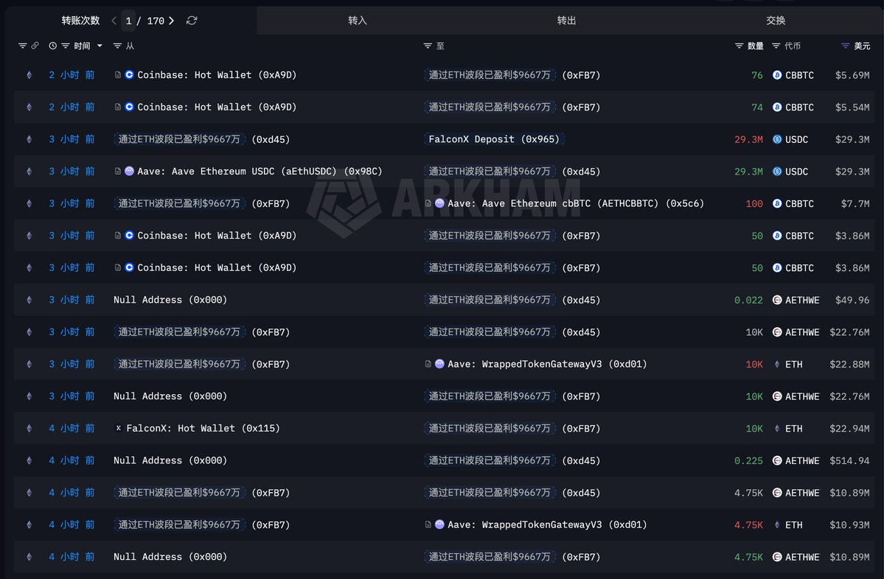Open the 4 小时 前 link in $22.94M row
Viewport: 884px width, 579px height.
[x=72, y=429]
